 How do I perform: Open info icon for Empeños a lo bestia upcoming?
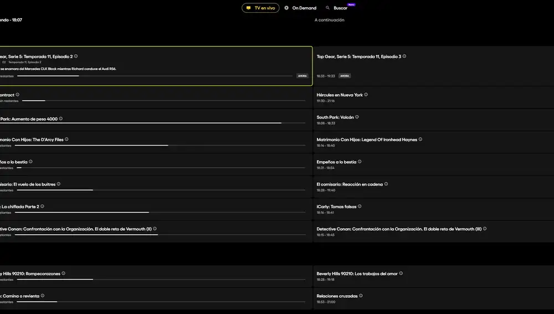click(360, 162)
